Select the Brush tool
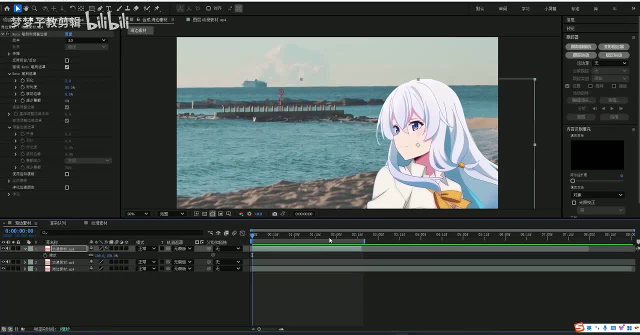Viewport: 640px width, 335px height. point(119,8)
